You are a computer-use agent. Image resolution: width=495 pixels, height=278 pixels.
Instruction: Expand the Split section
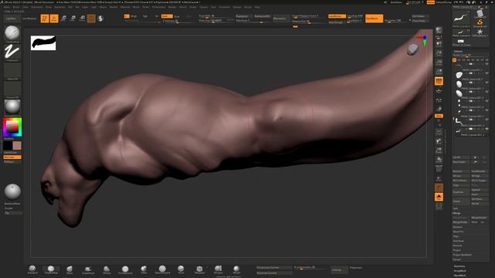pyautogui.click(x=456, y=208)
